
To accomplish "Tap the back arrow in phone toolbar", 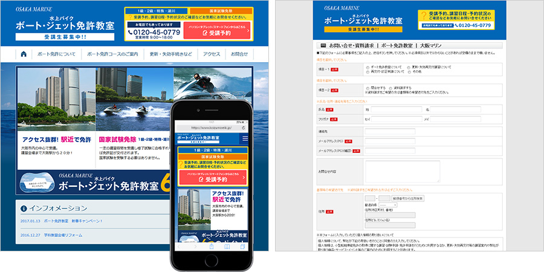I will click(x=178, y=247).
